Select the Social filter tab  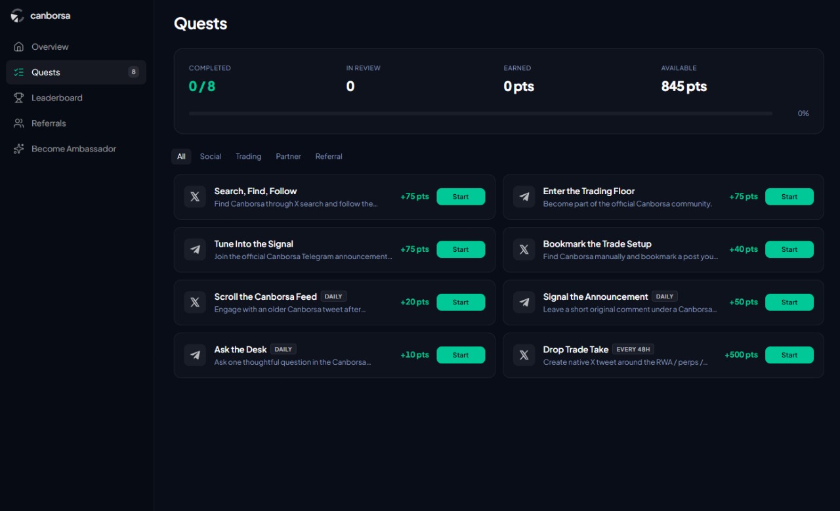(x=211, y=156)
